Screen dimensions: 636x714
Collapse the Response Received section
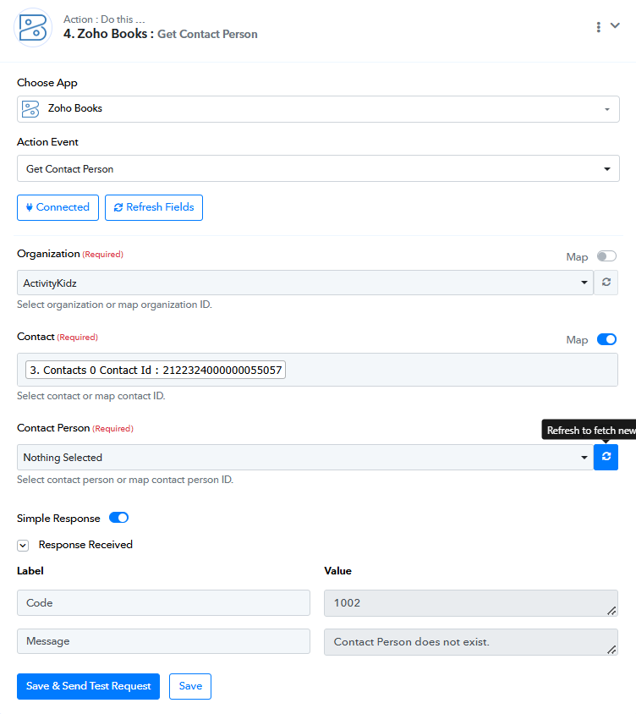tap(23, 546)
